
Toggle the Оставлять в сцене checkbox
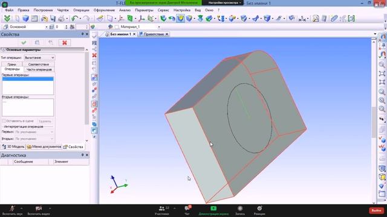[4, 121]
